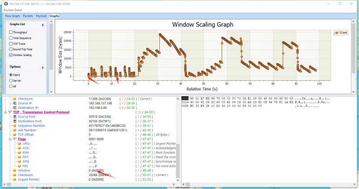This screenshot has width=359, height=189.
Task: Switch to the Payload tab
Action: (x=41, y=16)
